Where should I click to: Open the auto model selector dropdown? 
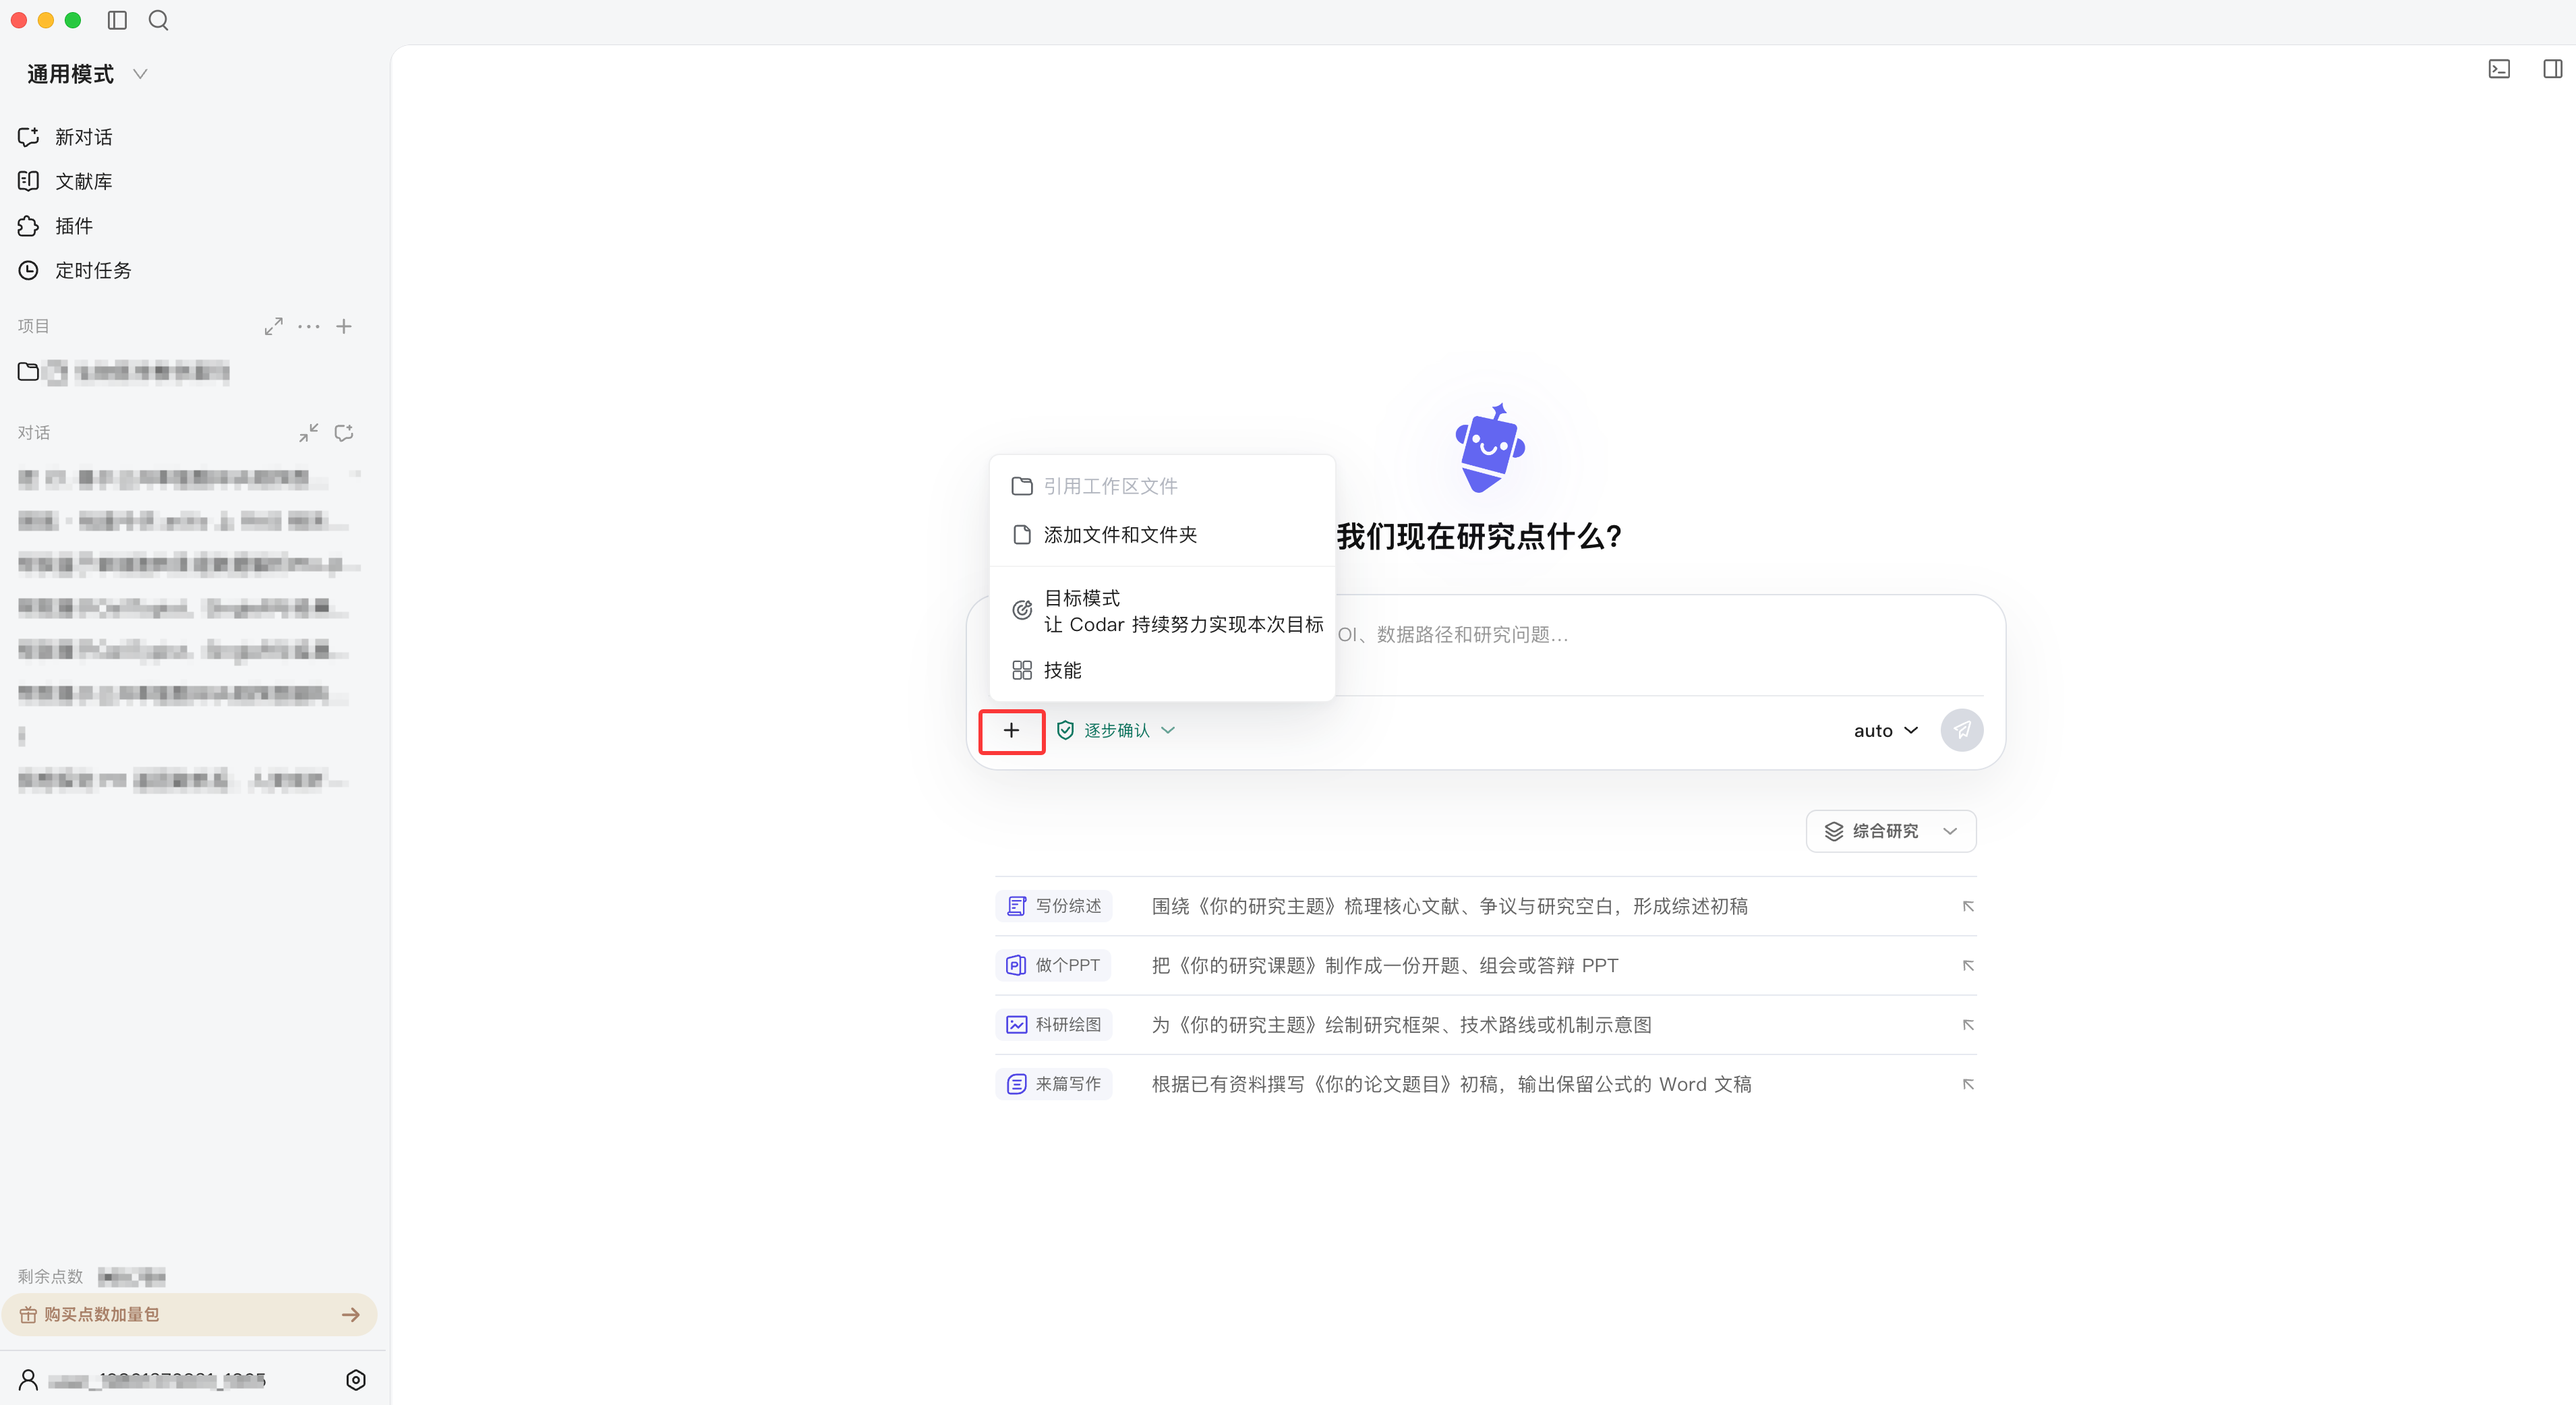1886,731
